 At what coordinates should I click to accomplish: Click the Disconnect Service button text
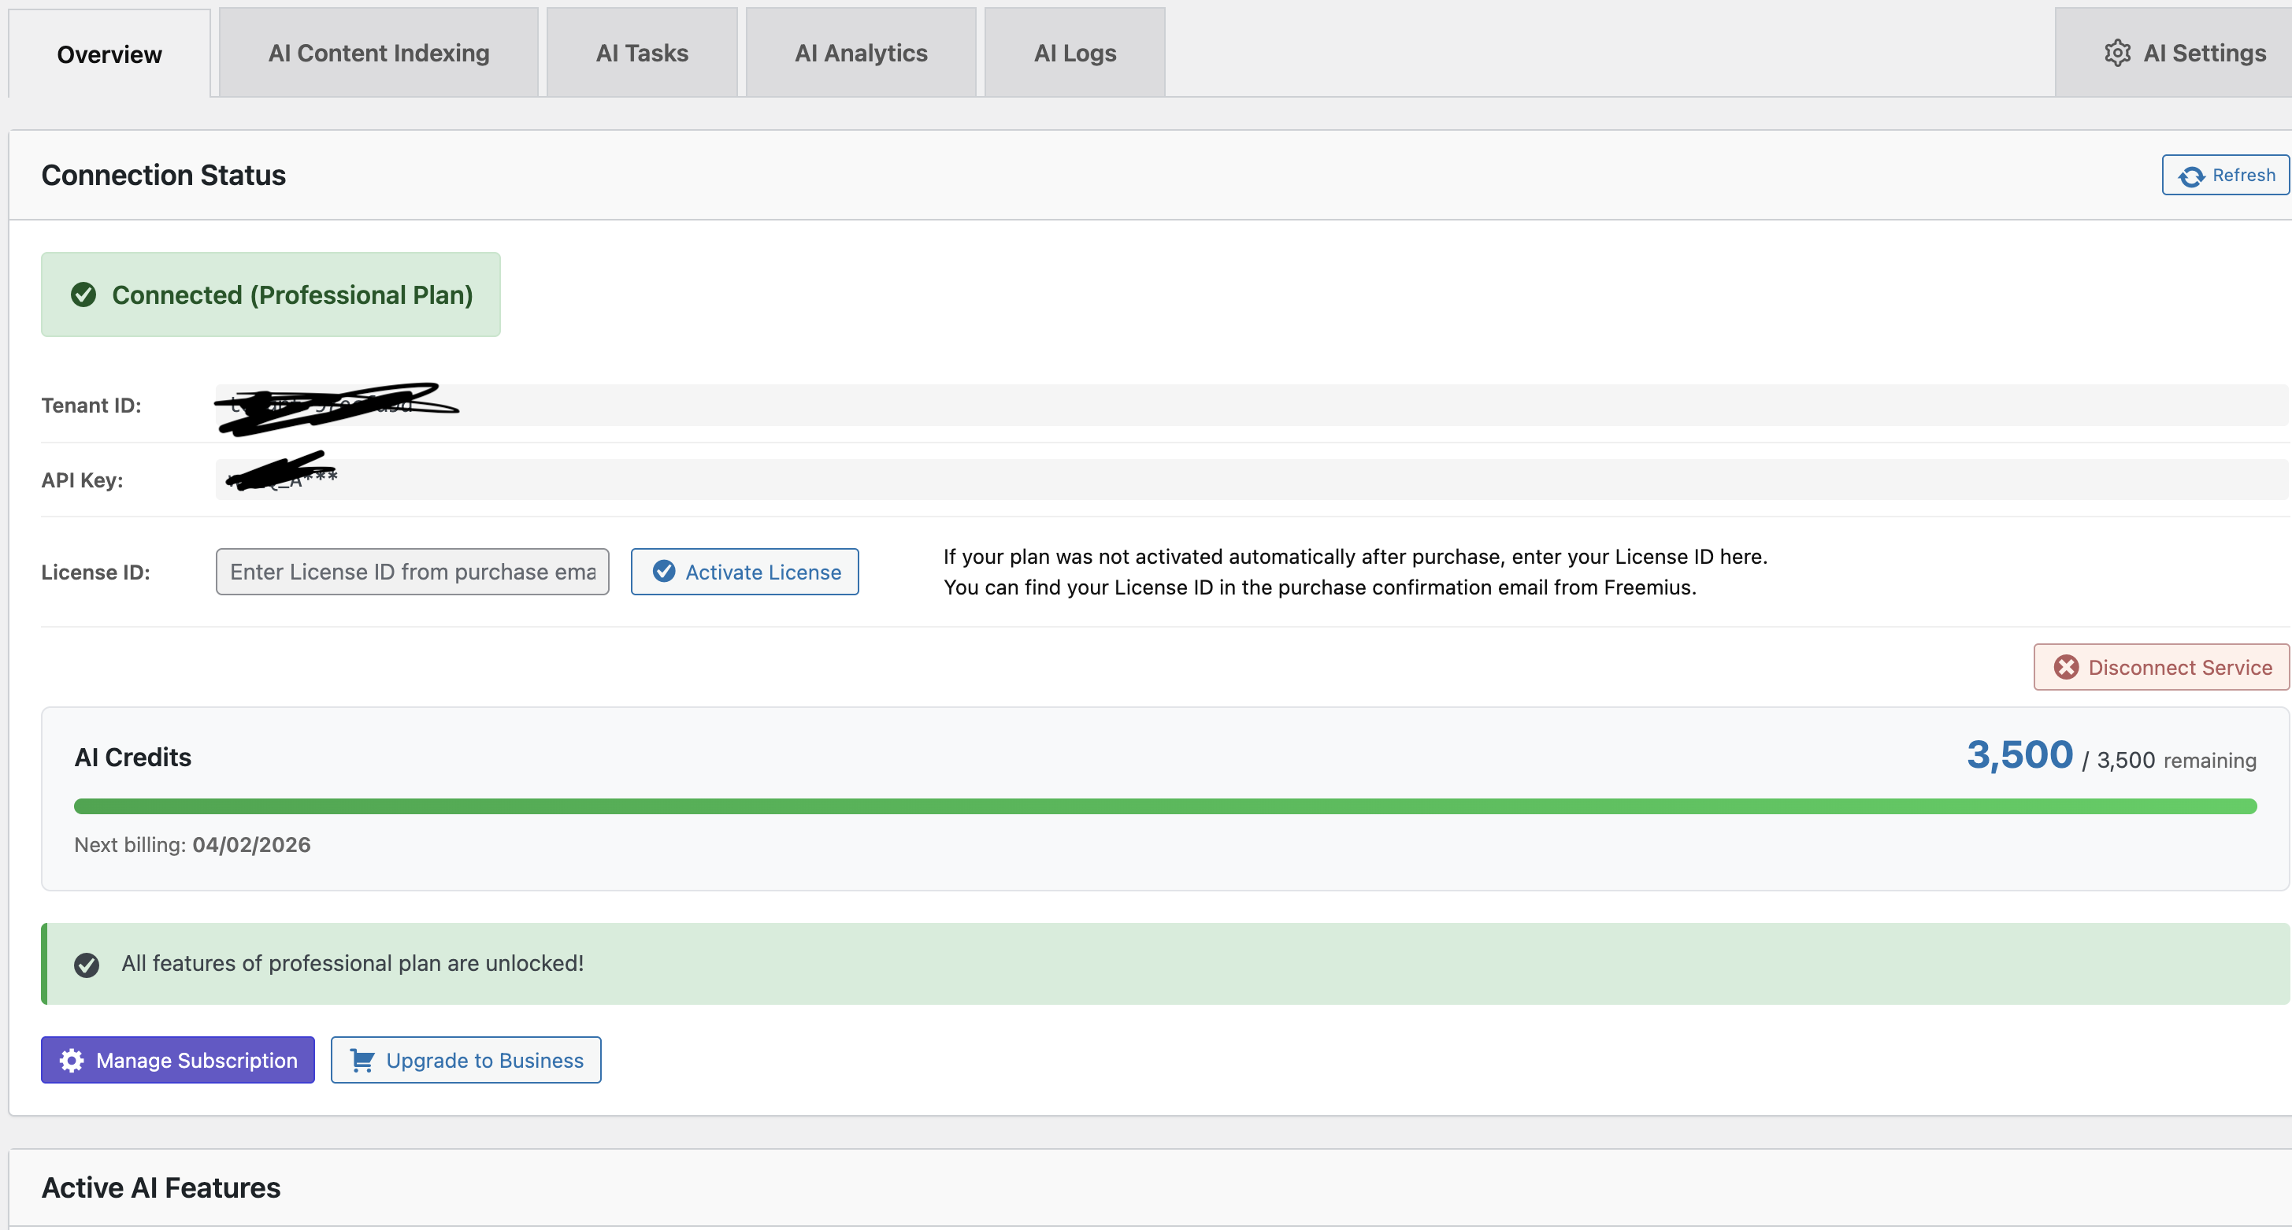[2179, 667]
